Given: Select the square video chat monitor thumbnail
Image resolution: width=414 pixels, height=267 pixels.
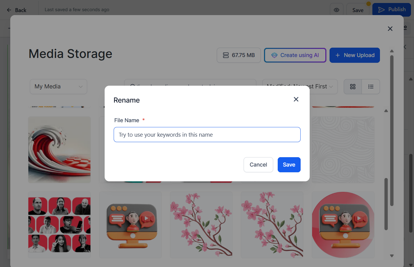Looking at the screenshot, I should pos(131,225).
